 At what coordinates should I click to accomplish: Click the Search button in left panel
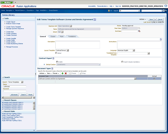click(23, 95)
